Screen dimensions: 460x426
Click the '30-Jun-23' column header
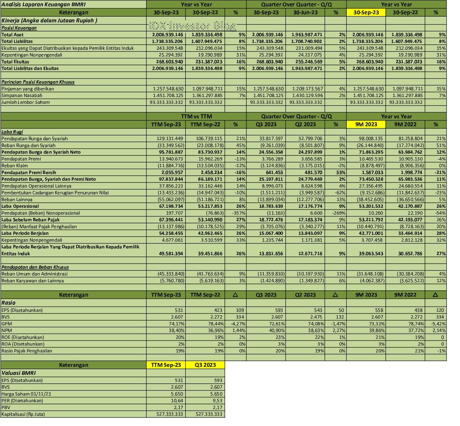tap(305, 12)
